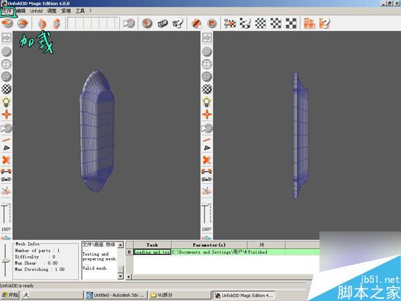Enable shaded-wire sphere display in 3D view sidebar
Image resolution: width=401 pixels, height=301 pixels.
click(7, 76)
